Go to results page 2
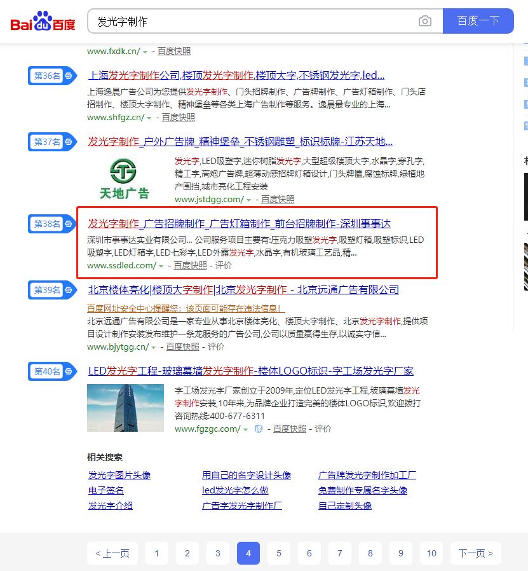528x571 pixels. point(187,553)
